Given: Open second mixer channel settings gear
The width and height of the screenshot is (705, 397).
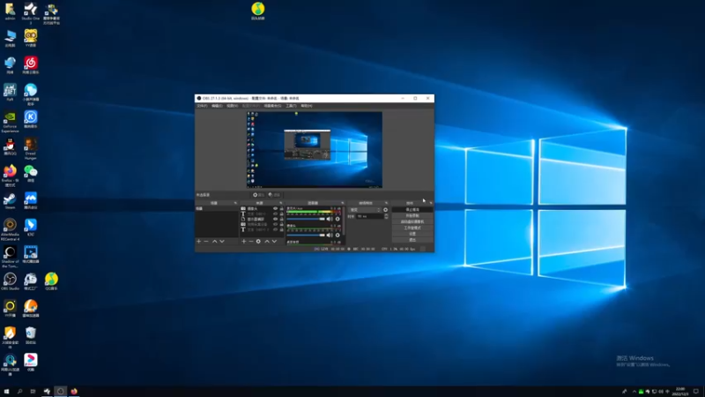Looking at the screenshot, I should 338,235.
